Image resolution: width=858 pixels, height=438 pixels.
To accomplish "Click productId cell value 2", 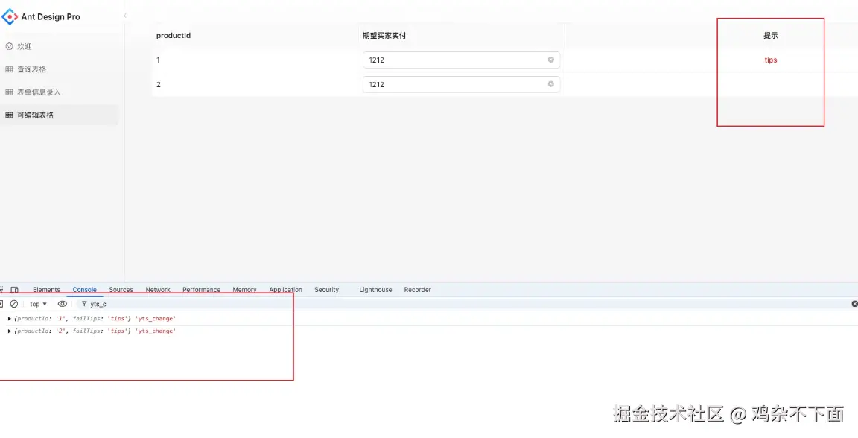I will click(158, 85).
